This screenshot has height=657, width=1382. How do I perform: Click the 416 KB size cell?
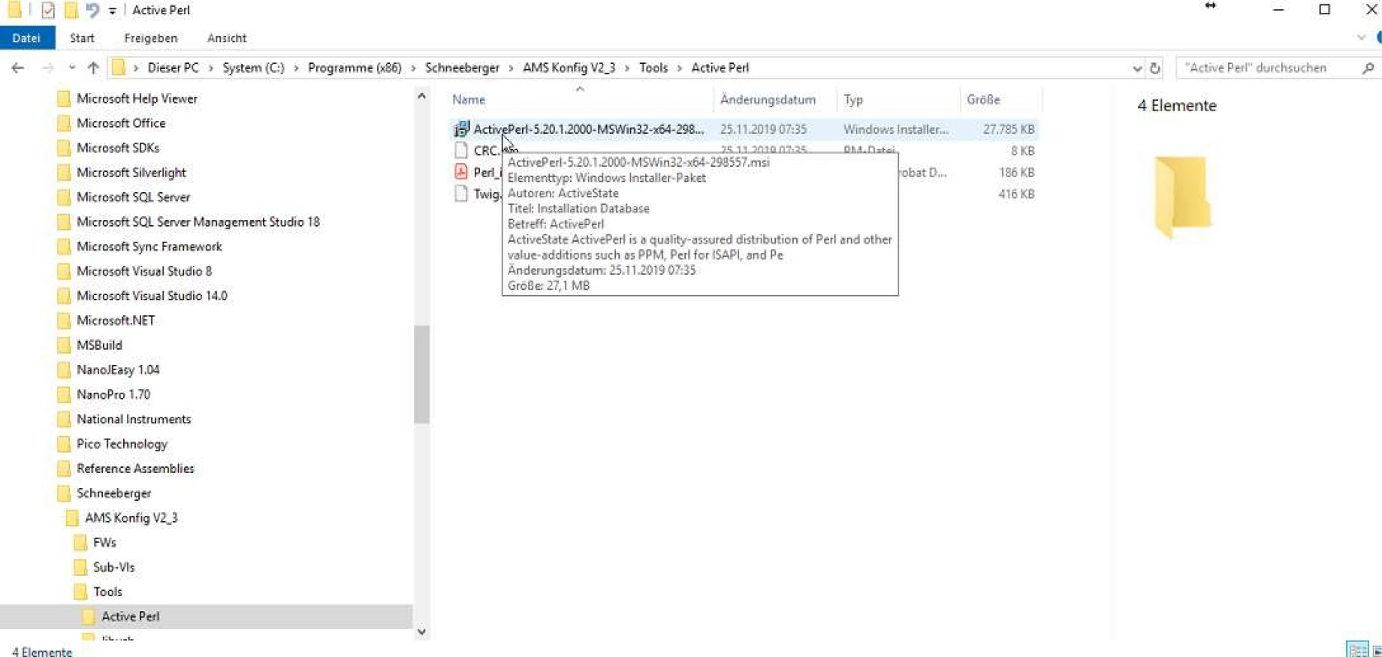(1016, 194)
